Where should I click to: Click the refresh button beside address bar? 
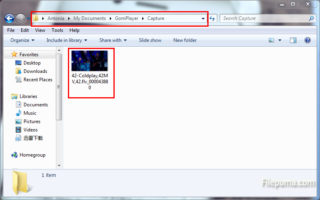pos(213,18)
